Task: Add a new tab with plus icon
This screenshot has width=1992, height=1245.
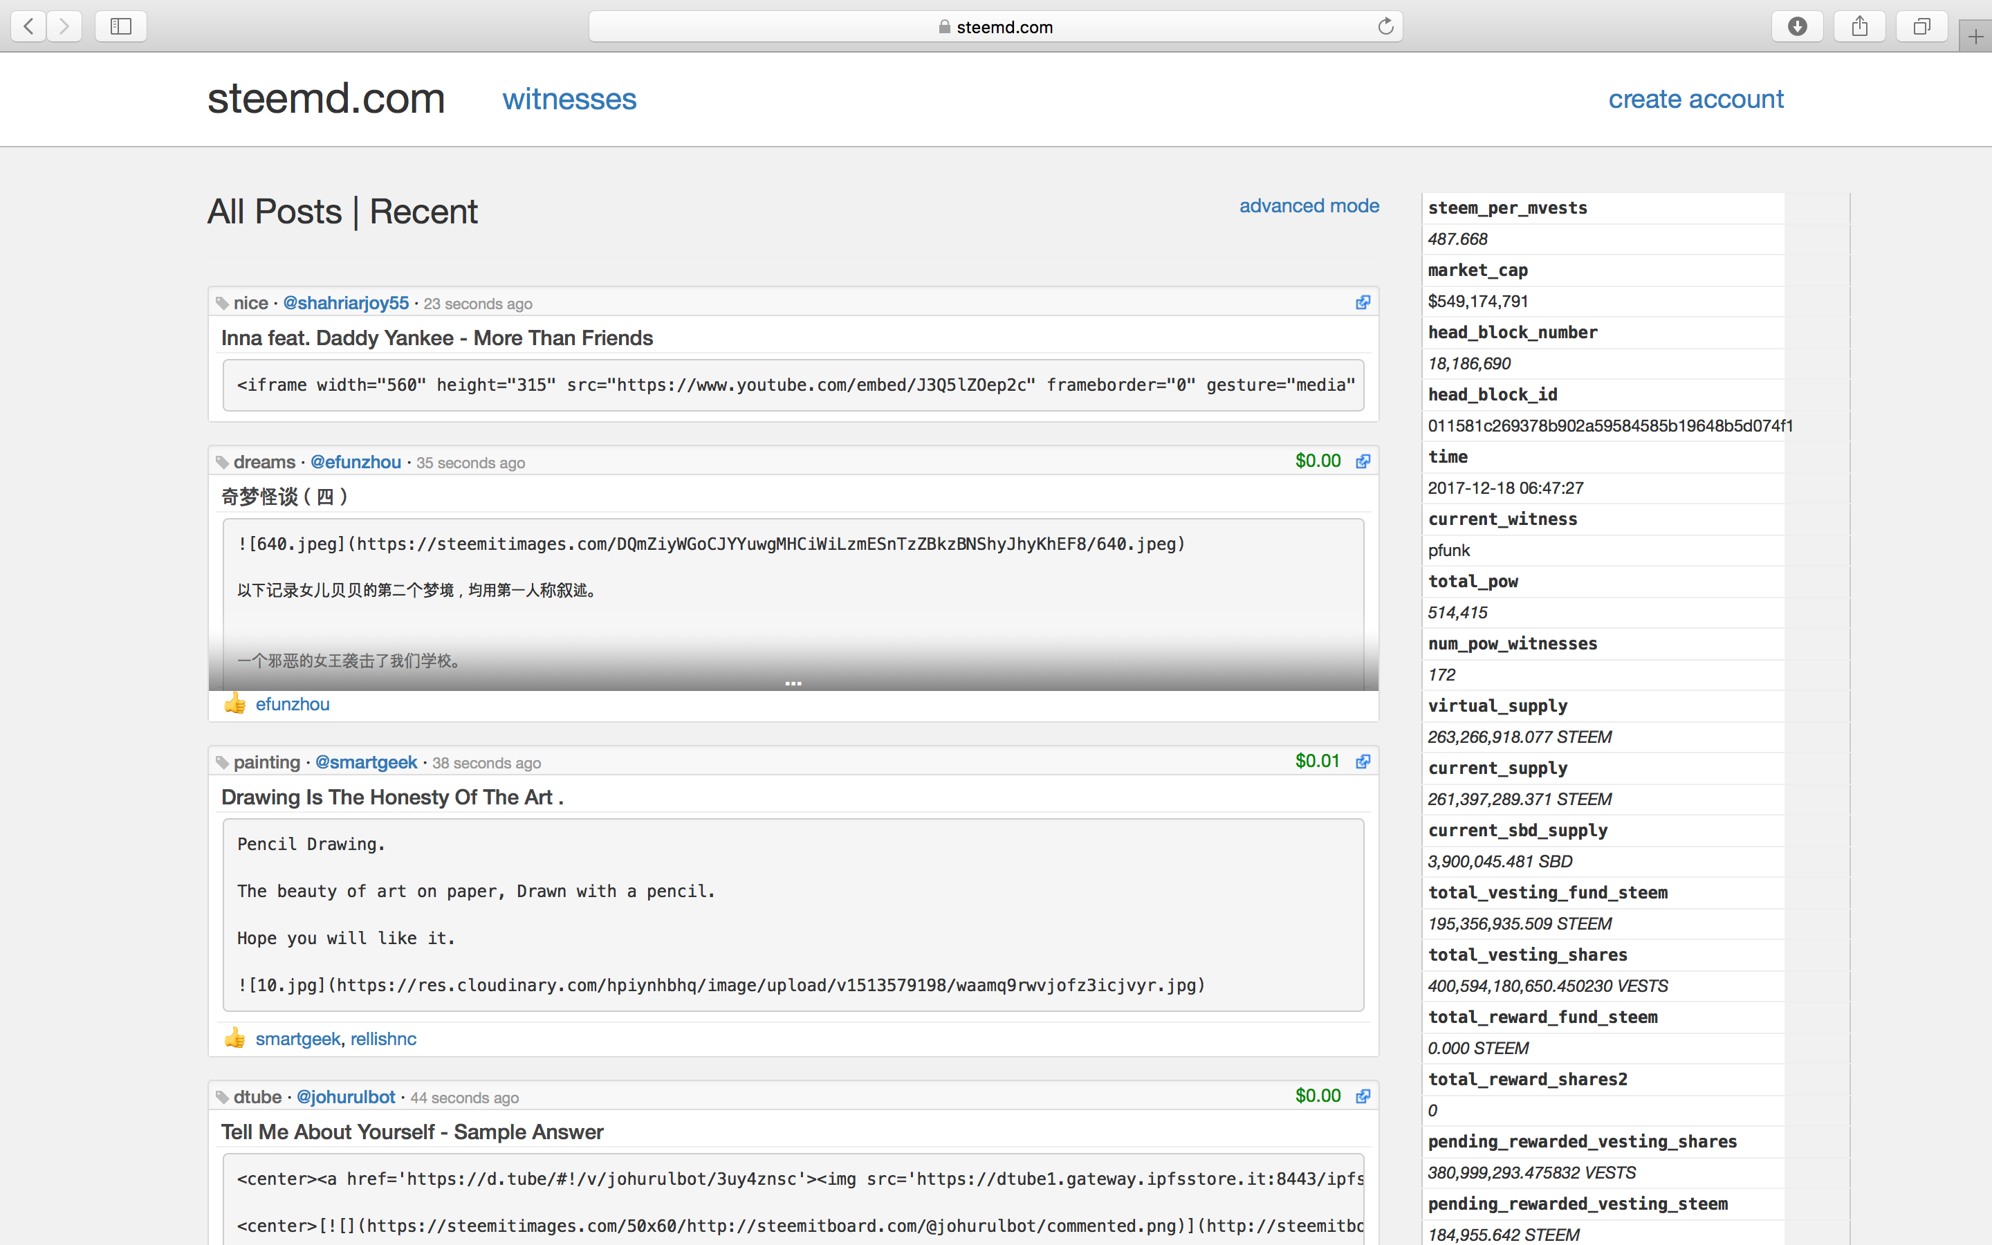Action: point(1975,36)
